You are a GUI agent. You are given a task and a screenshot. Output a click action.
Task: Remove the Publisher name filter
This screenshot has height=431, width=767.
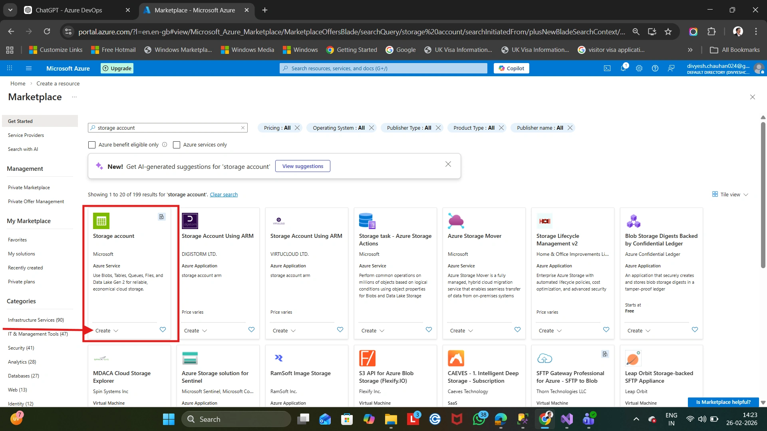pos(570,128)
